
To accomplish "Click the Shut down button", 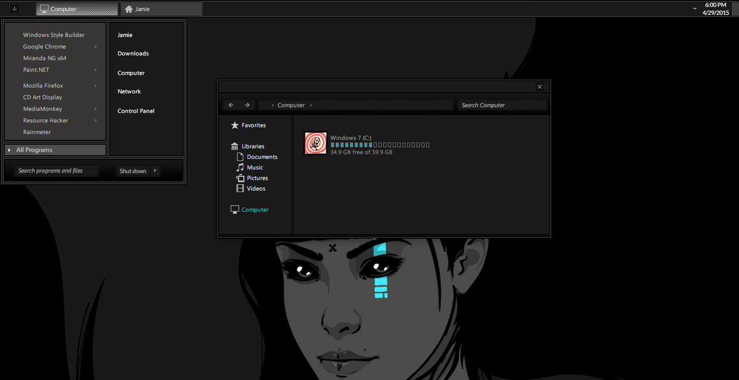I will 133,171.
